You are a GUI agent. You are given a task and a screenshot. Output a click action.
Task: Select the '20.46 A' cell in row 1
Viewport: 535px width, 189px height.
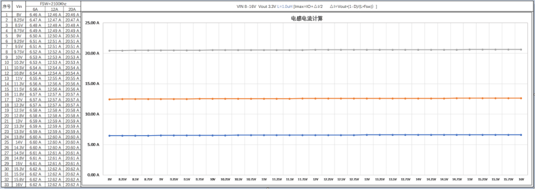(x=72, y=15)
